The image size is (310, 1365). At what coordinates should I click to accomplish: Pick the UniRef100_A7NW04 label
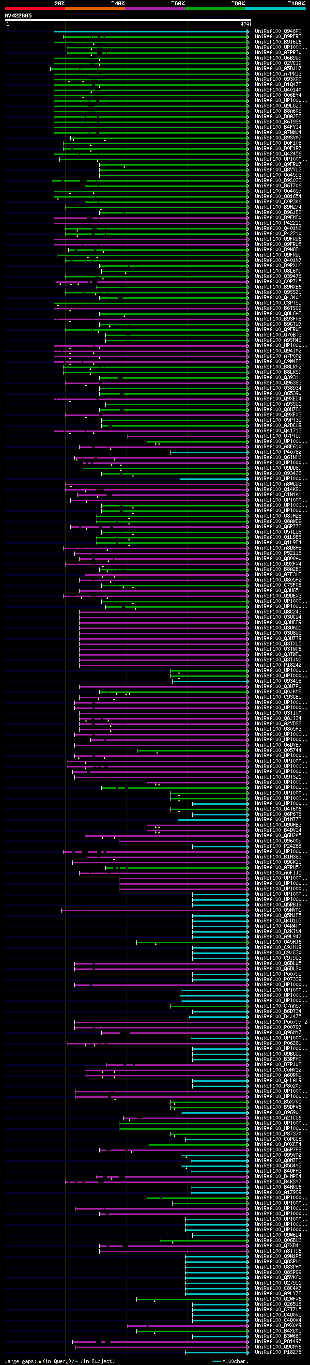point(278,132)
